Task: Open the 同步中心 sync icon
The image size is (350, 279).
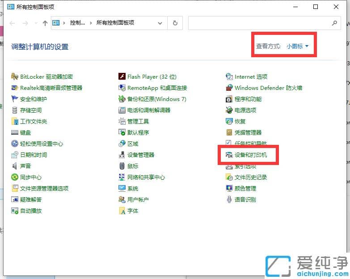Action: [15, 178]
